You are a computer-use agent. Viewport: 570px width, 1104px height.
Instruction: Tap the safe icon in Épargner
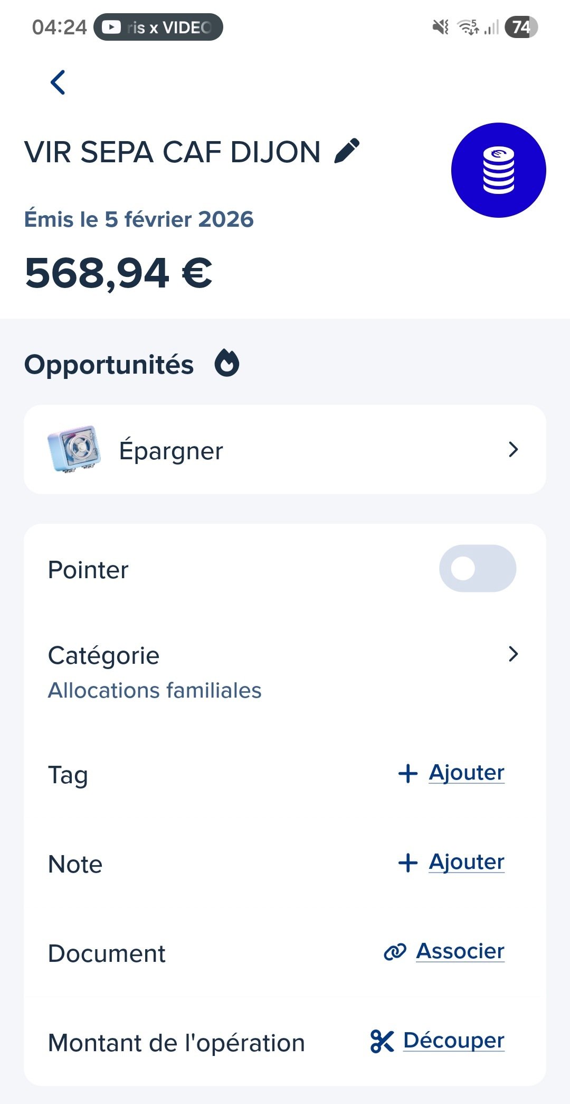click(x=74, y=449)
